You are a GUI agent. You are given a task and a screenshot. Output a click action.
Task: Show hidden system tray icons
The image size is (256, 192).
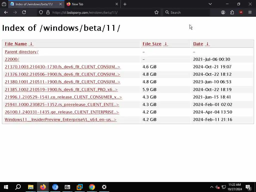click(211, 187)
